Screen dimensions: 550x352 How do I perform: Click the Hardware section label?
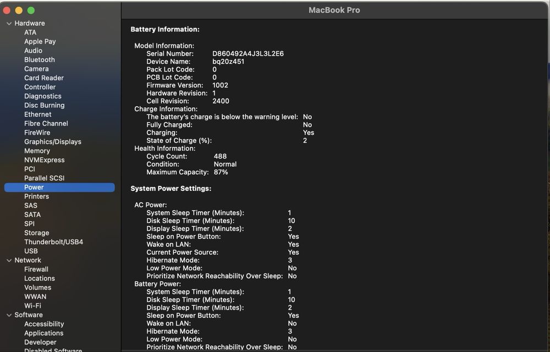pos(30,23)
